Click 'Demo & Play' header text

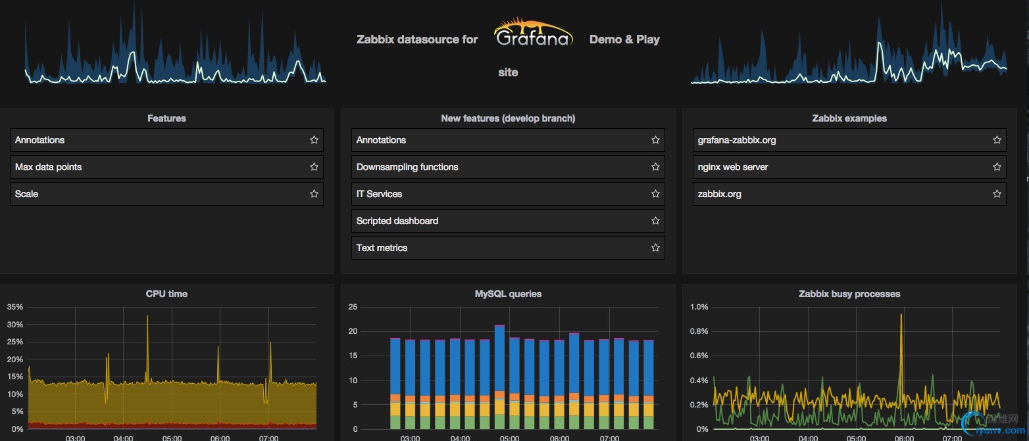(x=624, y=39)
